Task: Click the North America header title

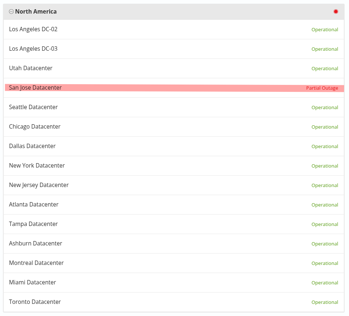Action: click(x=36, y=12)
